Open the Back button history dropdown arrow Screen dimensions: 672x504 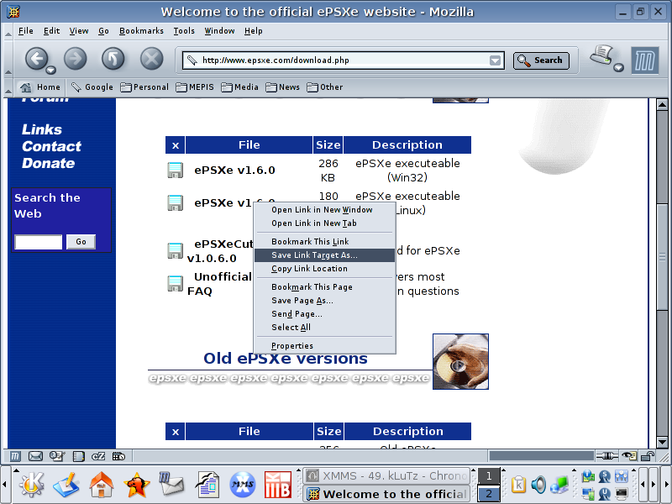(x=50, y=70)
